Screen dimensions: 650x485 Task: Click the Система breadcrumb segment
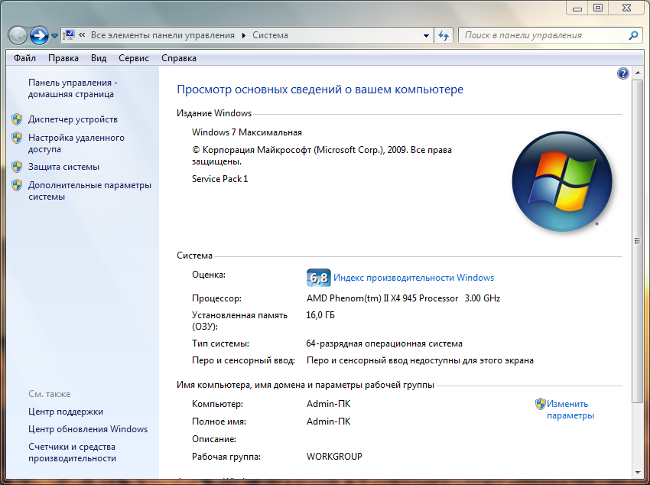270,35
